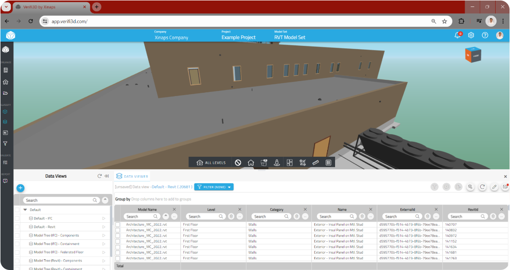The image size is (510, 270).
Task: Open the settings gear in header
Action: [x=471, y=35]
